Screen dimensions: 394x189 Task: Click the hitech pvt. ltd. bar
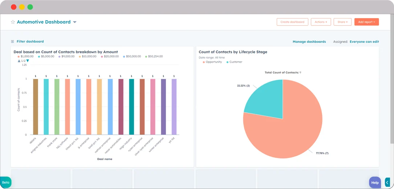click(78, 107)
